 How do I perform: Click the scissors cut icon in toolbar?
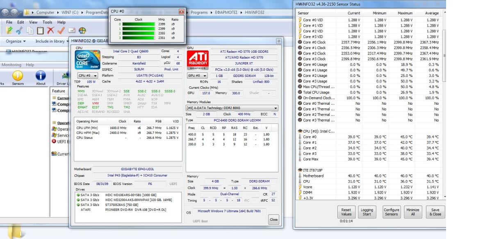[x=19, y=30]
